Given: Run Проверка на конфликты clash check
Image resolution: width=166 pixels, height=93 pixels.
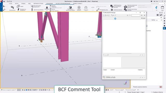Looking at the screenshot, I should [22, 10].
